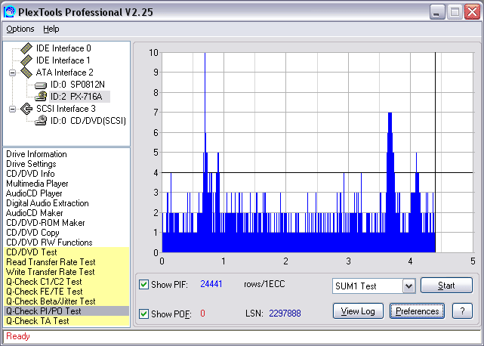
Task: Click the PIF value 24441
Action: (x=211, y=284)
